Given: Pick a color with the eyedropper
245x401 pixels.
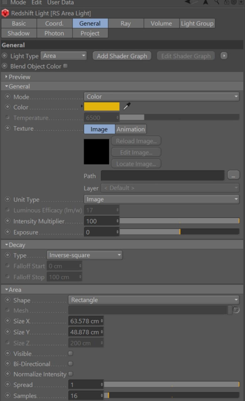Looking at the screenshot, I should (x=126, y=107).
